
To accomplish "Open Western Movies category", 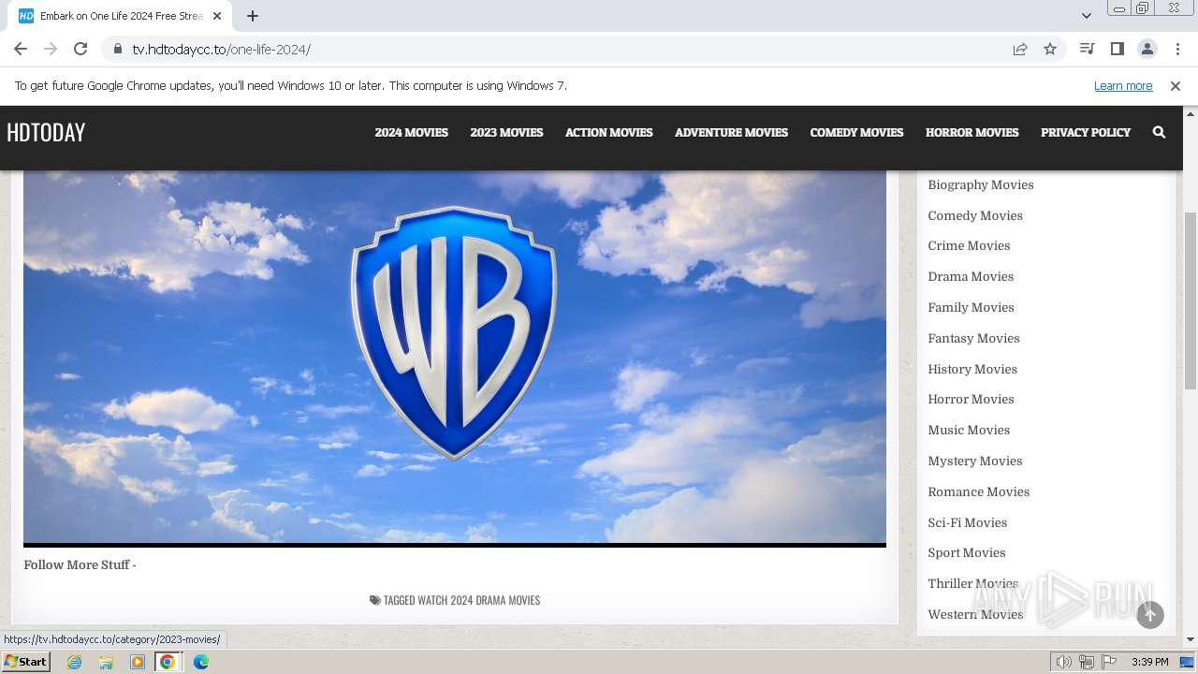I will [975, 614].
